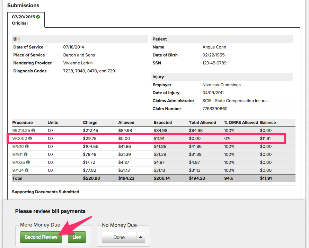
Task: Click info icon next to procedure 97026
Action: (28, 162)
